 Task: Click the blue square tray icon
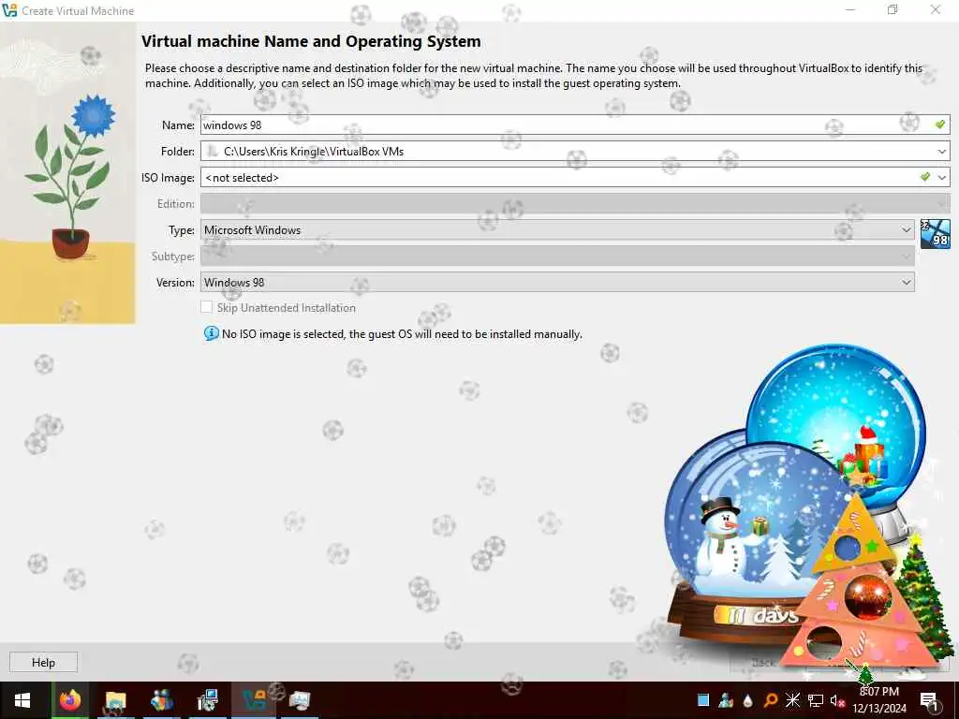[703, 700]
